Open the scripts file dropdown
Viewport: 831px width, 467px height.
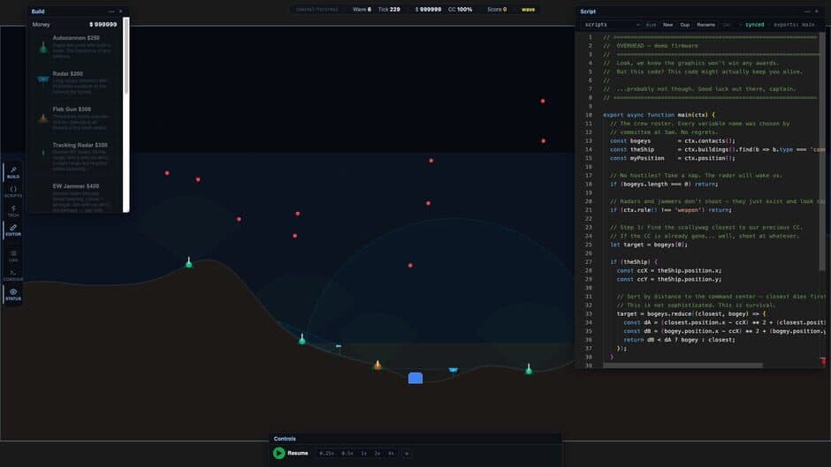coord(611,25)
